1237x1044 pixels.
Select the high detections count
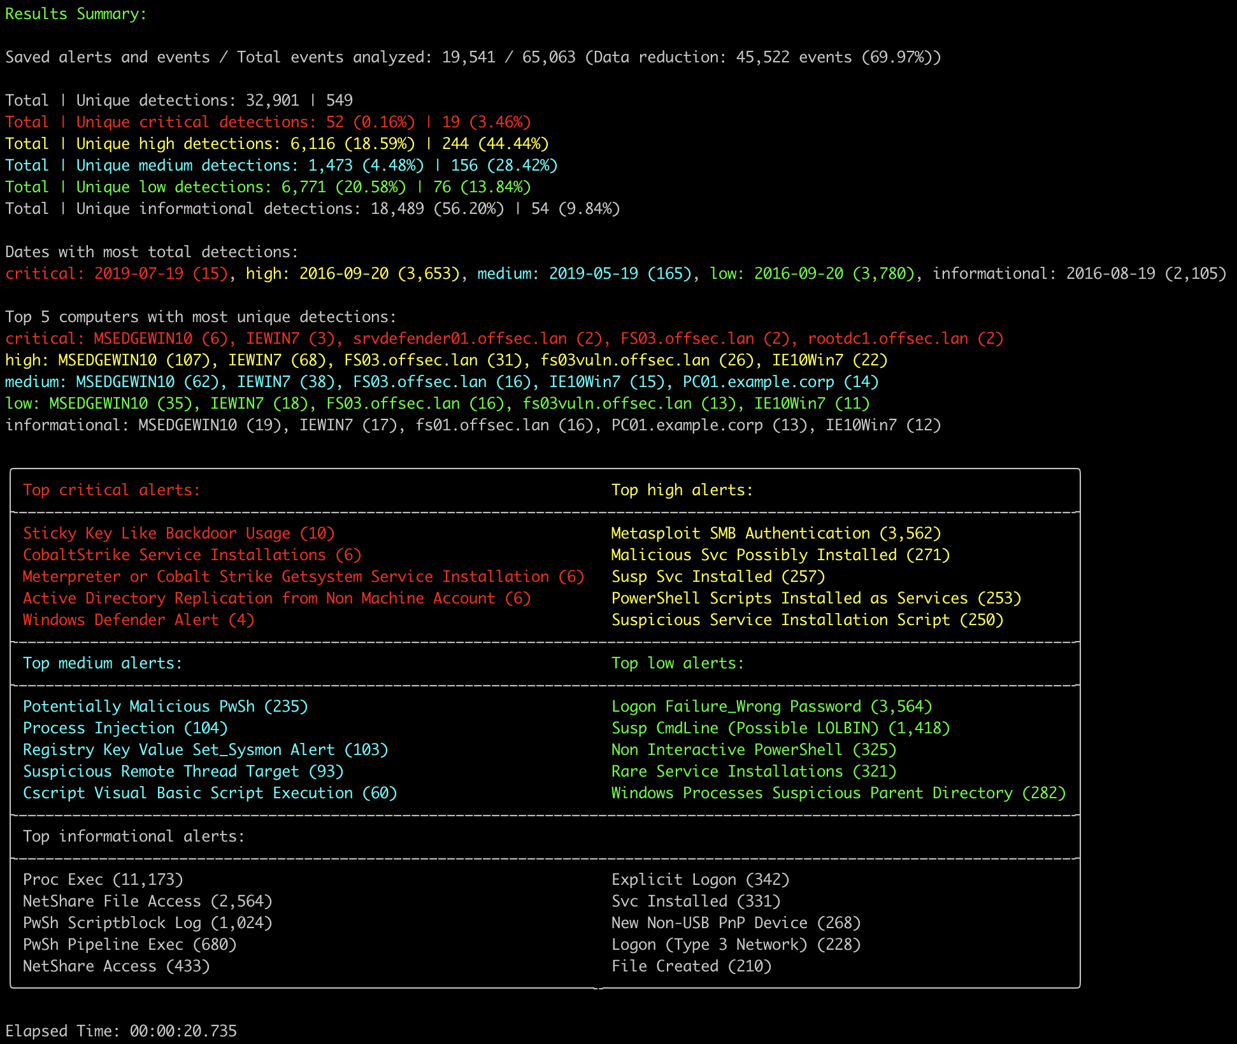(312, 143)
